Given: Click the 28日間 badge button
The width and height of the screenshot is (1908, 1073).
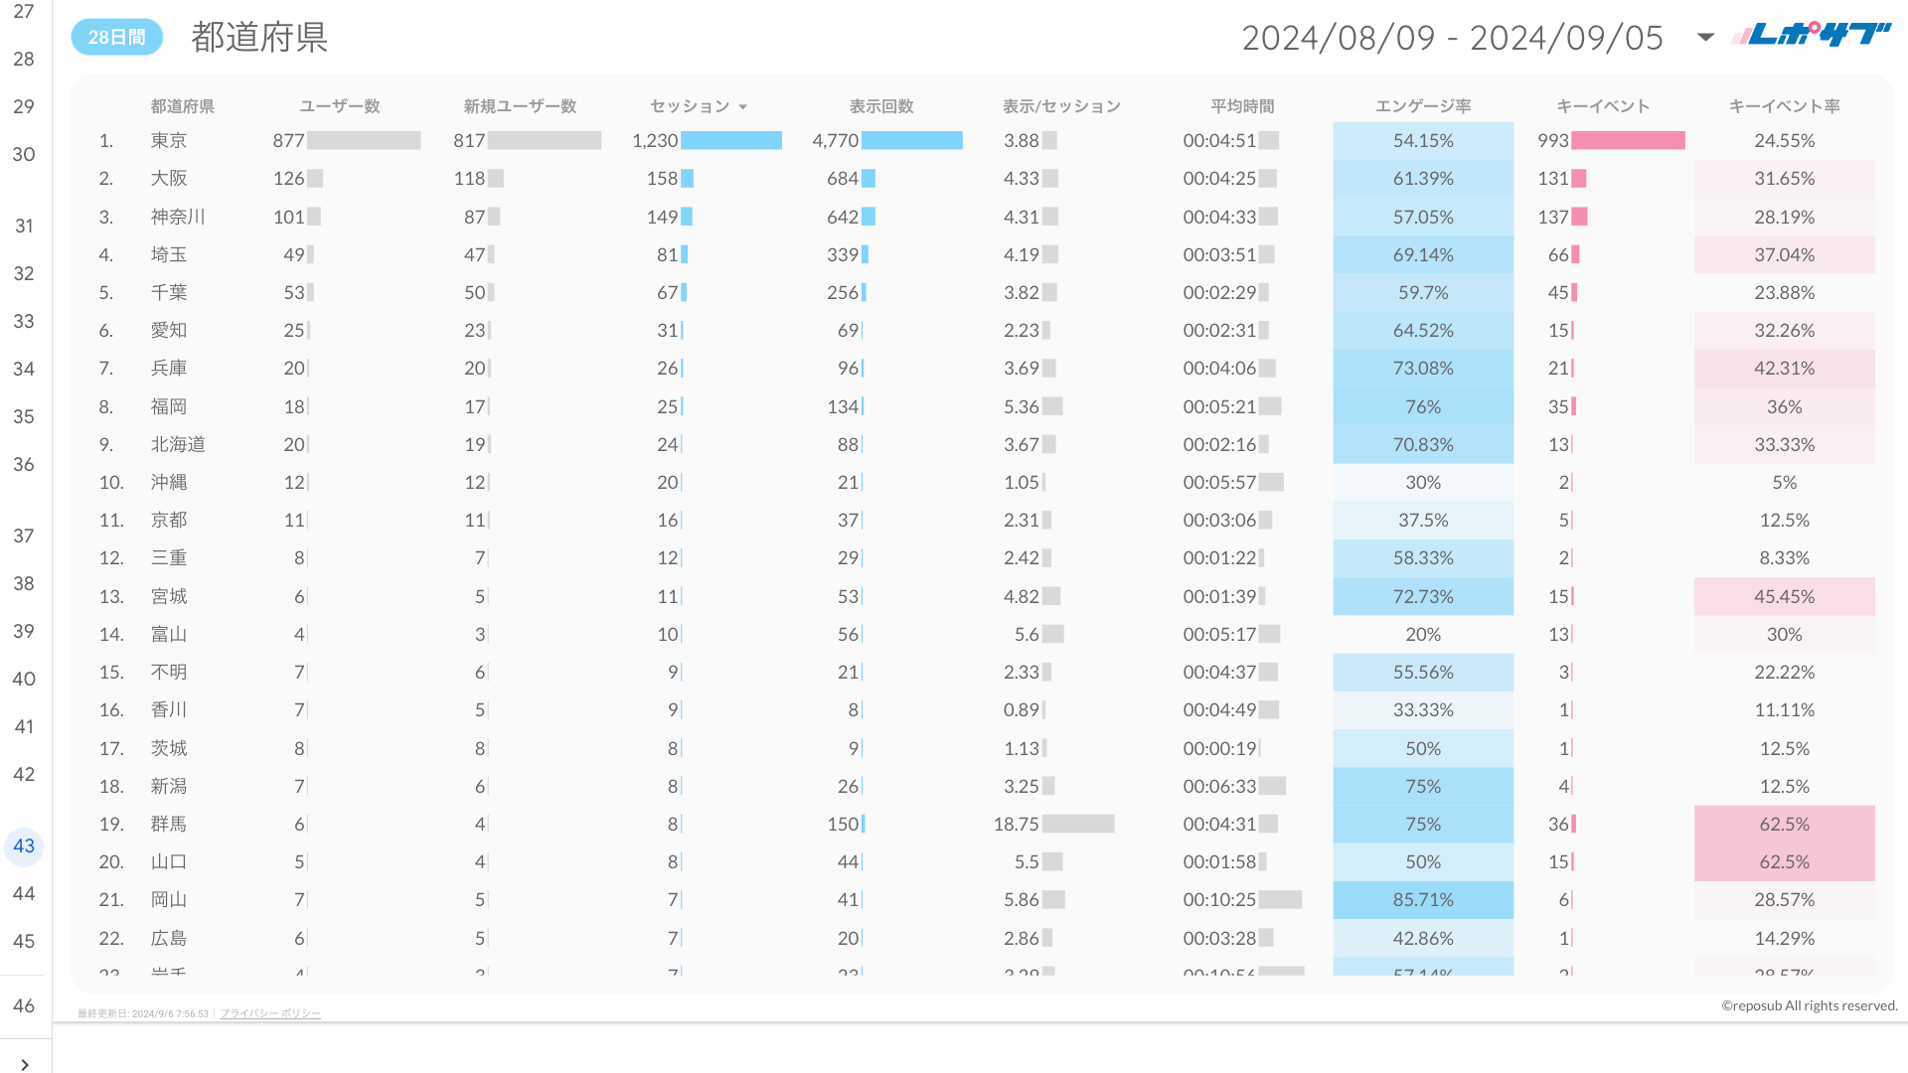Looking at the screenshot, I should coord(116,38).
